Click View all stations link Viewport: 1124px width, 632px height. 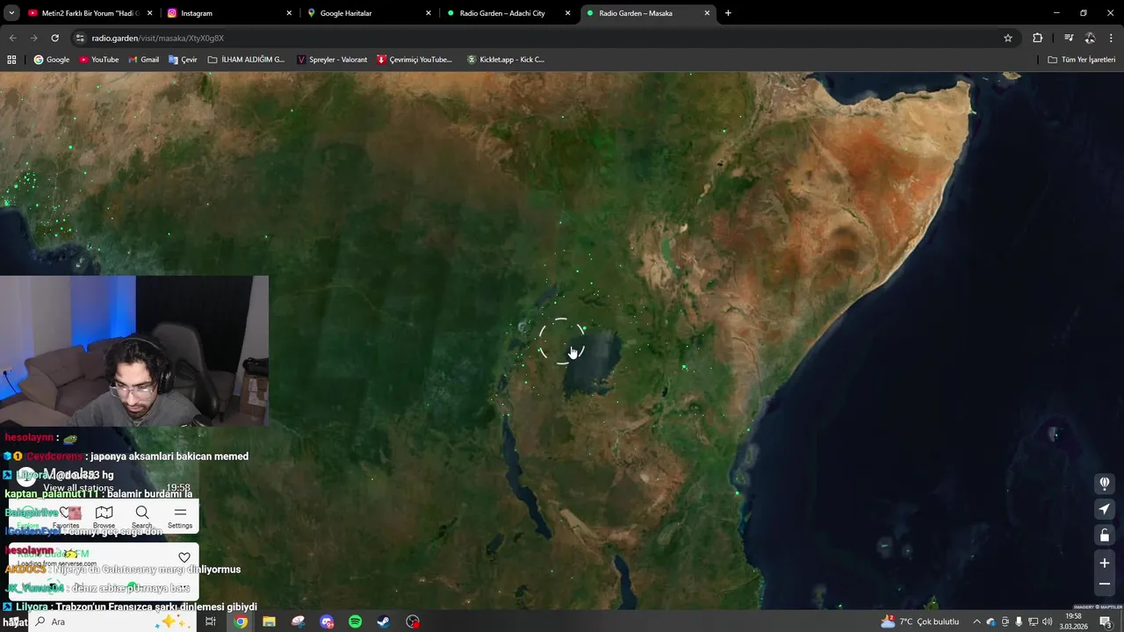coord(78,488)
